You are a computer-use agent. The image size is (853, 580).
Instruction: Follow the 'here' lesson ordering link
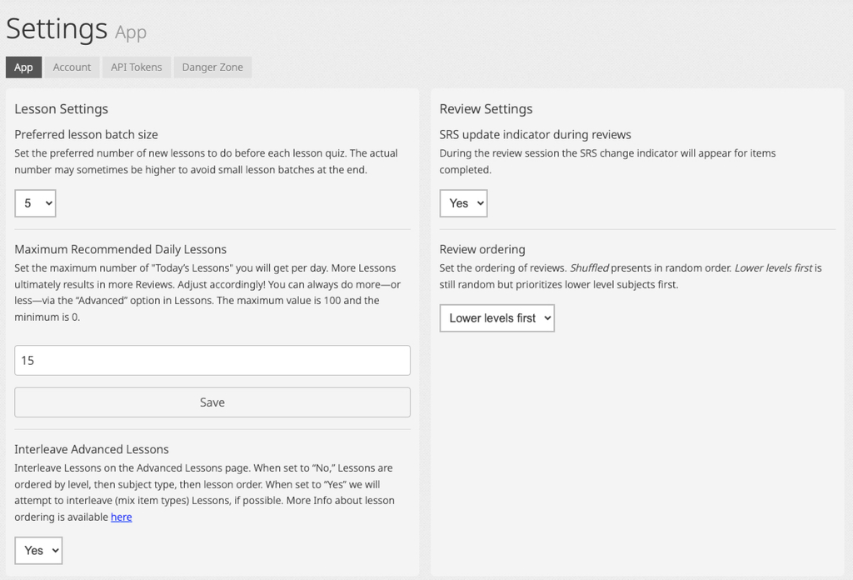(x=122, y=517)
